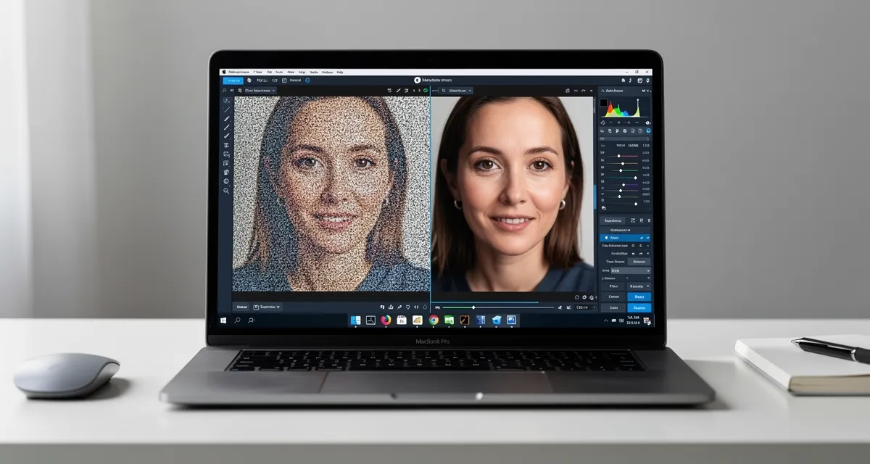Click the blue button beside Cancel
The width and height of the screenshot is (870, 464).
[x=639, y=297]
